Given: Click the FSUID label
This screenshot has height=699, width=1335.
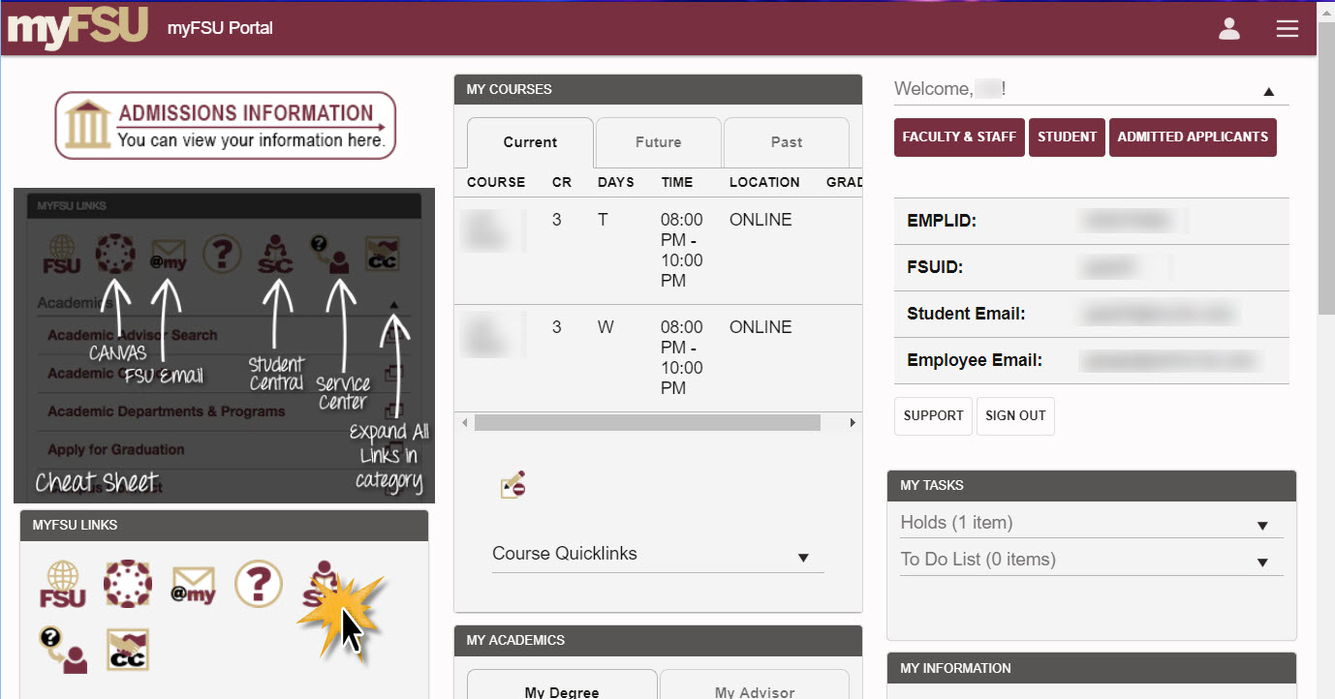Looking at the screenshot, I should [x=934, y=267].
